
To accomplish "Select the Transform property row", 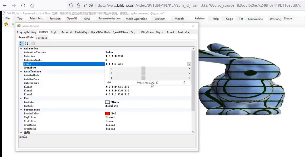I will click(x=64, y=68).
